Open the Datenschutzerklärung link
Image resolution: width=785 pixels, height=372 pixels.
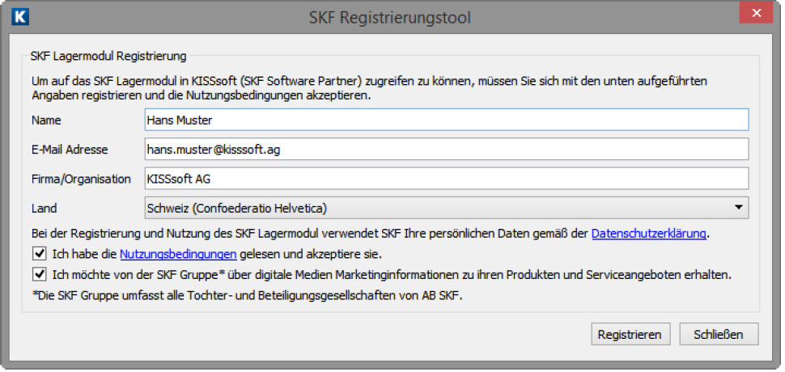click(649, 235)
